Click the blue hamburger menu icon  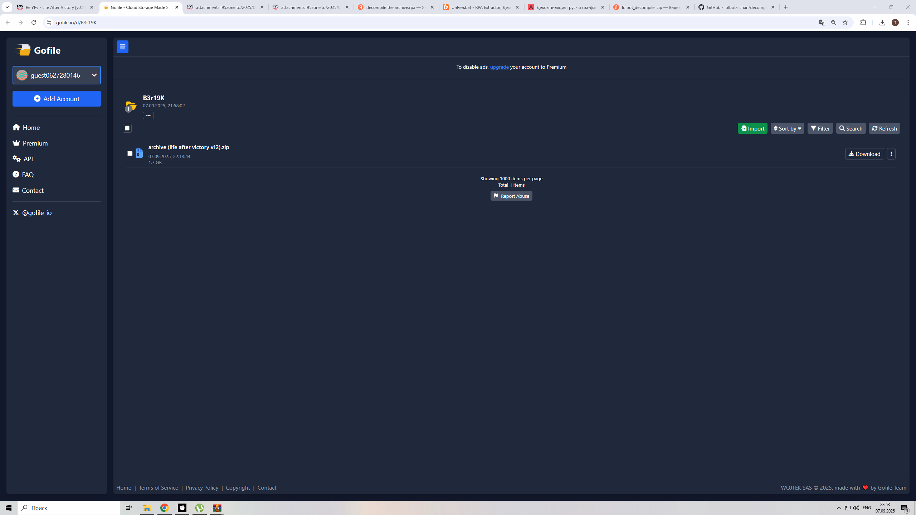coord(122,47)
